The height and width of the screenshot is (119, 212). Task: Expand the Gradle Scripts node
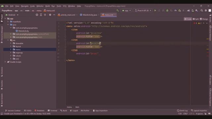(x=5, y=62)
